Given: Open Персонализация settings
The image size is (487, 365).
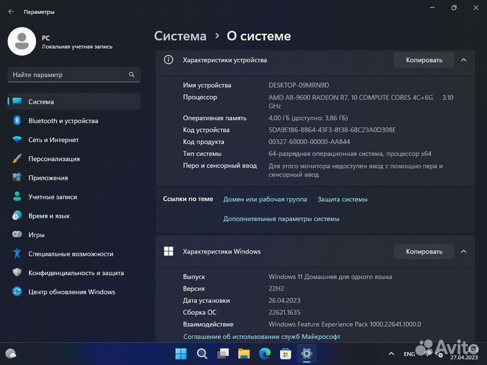Looking at the screenshot, I should pos(74,159).
